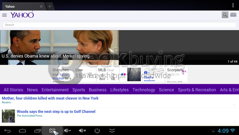Open the Scorpio horoscope card

pos(176,75)
